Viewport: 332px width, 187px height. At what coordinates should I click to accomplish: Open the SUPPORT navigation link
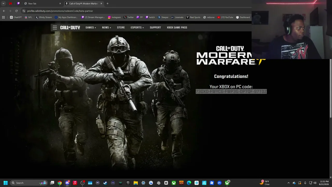(x=155, y=28)
